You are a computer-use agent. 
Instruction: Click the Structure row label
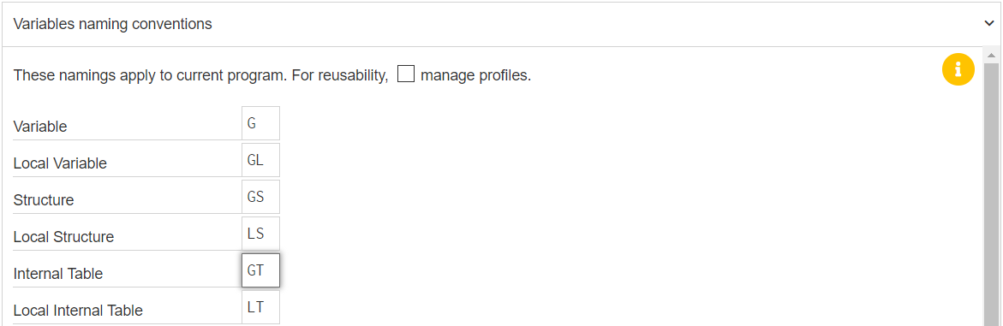44,200
